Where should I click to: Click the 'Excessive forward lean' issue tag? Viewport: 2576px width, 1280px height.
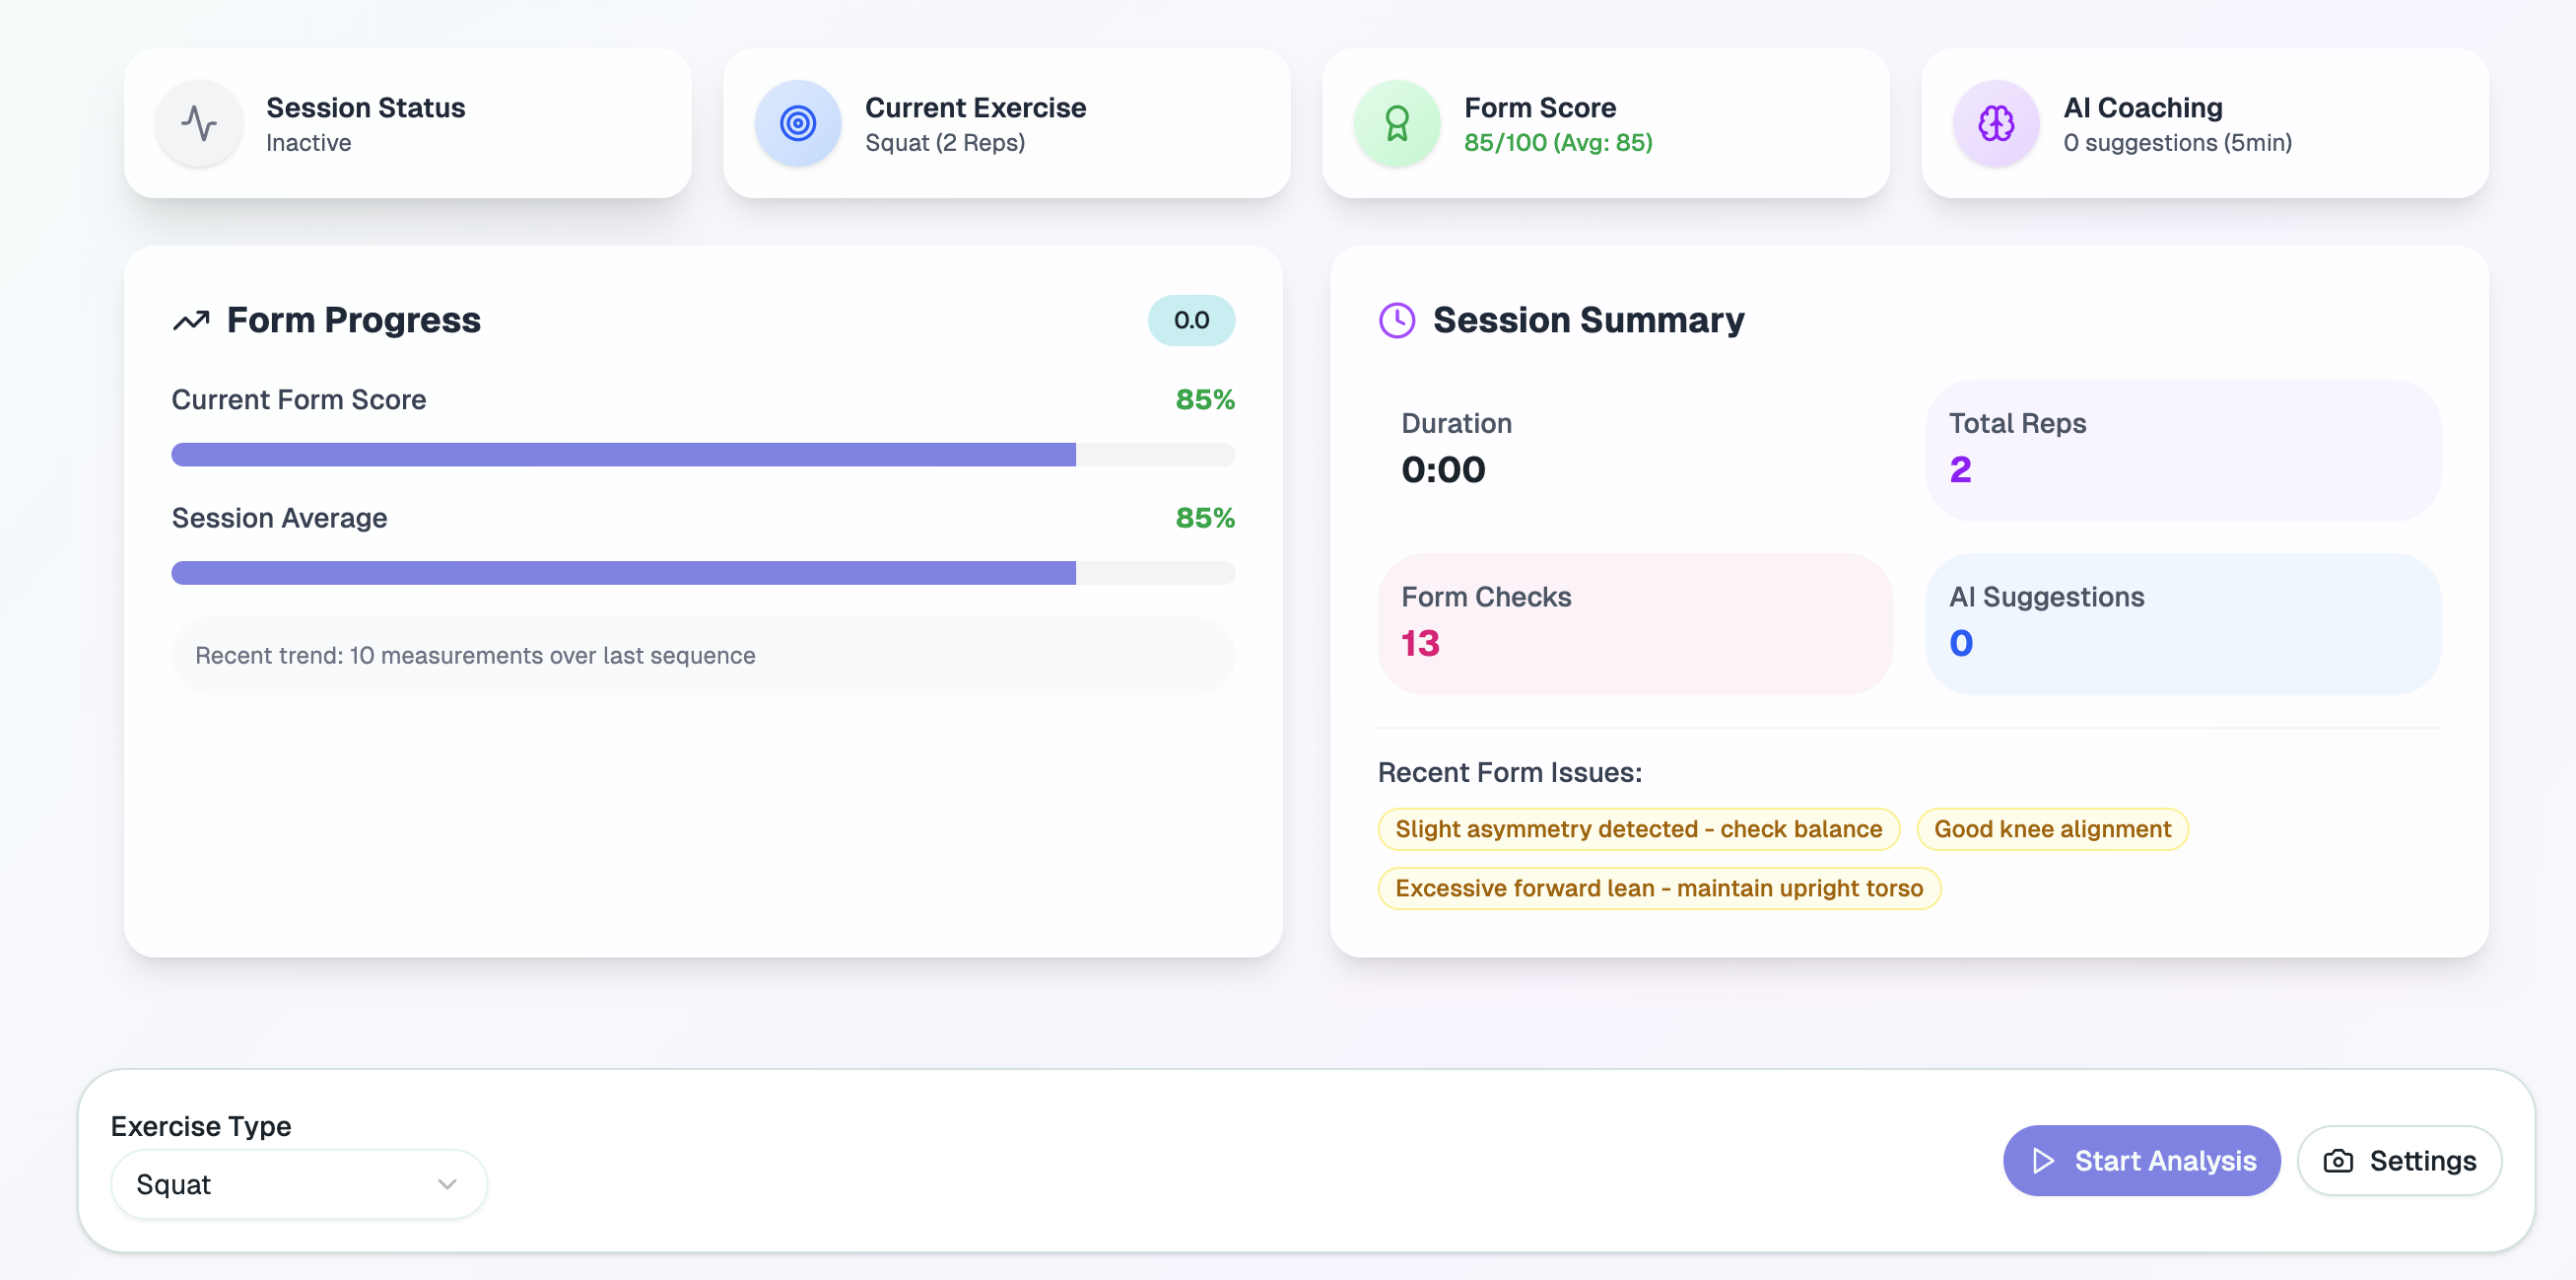click(x=1658, y=888)
